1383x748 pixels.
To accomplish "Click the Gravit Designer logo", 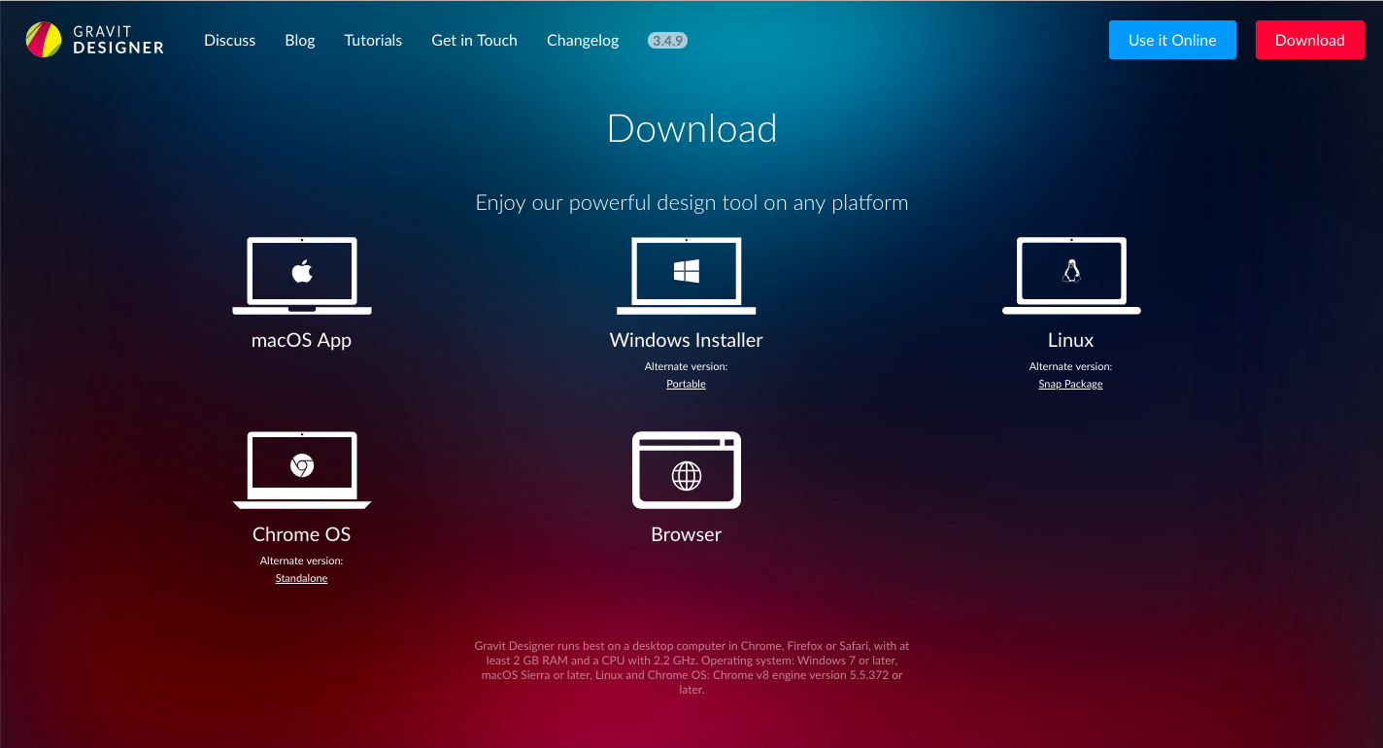I will point(95,40).
